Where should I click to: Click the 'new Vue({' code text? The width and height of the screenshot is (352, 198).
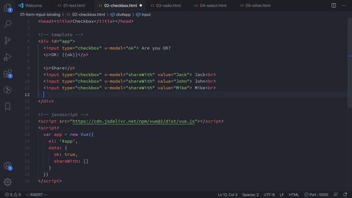tap(82, 134)
